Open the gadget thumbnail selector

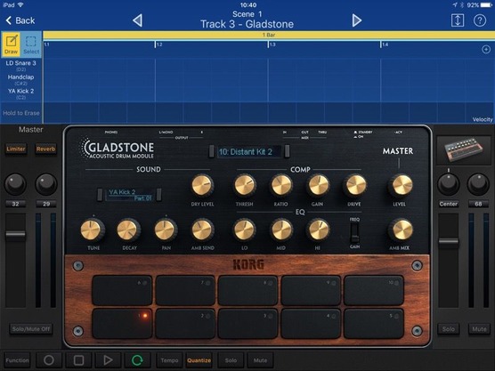(x=464, y=150)
